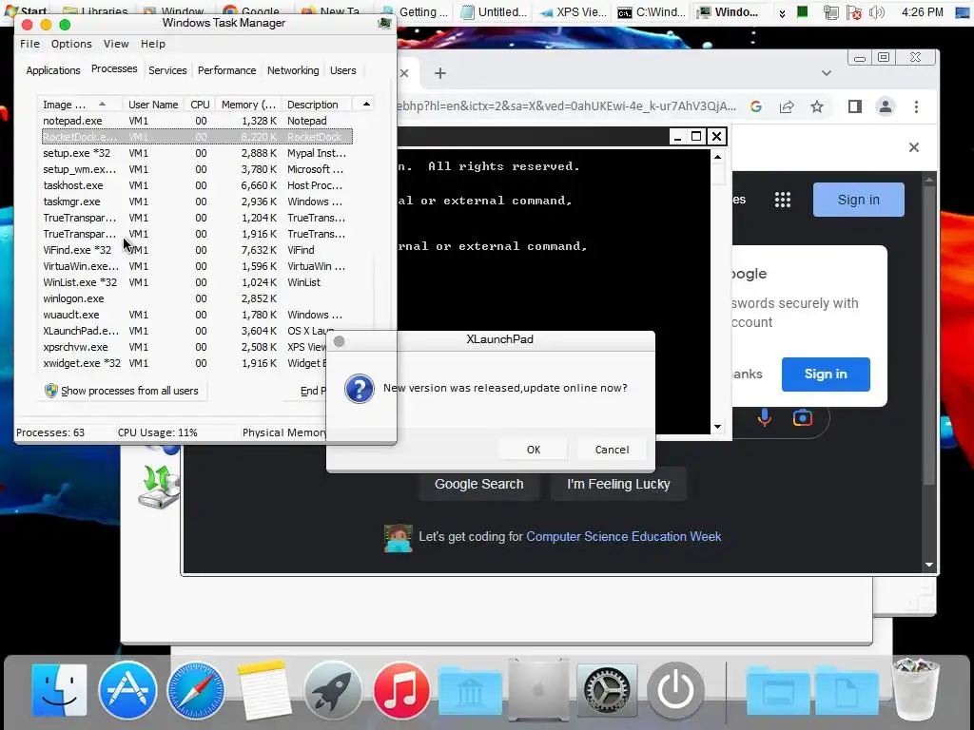Image resolution: width=974 pixels, height=730 pixels.
Task: Select the notepad.exe process row
Action: click(197, 121)
